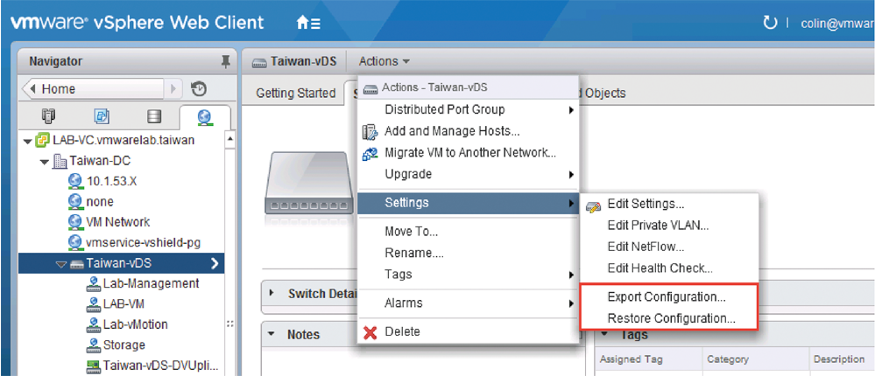
Task: Click the datacenter icon beside Taiwan-DC
Action: pyautogui.click(x=60, y=161)
